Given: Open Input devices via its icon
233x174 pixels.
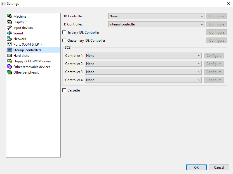Looking at the screenshot, I should [10, 27].
